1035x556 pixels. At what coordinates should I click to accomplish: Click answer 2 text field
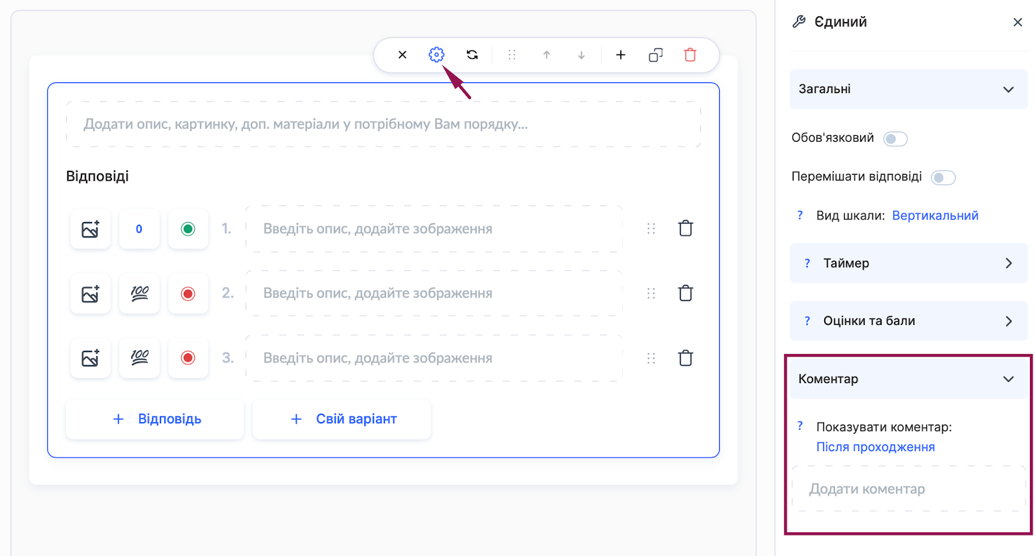click(434, 294)
